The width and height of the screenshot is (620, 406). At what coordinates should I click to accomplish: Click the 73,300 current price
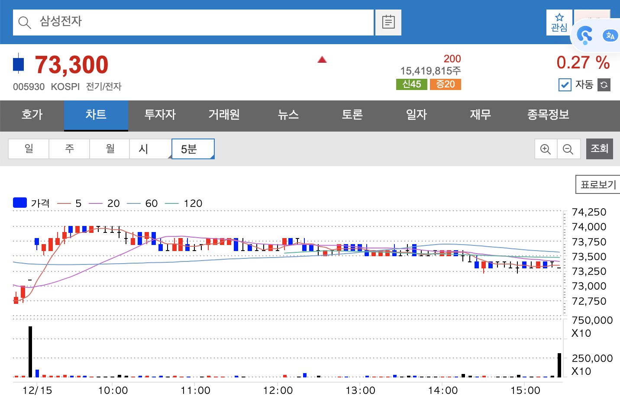pos(71,64)
